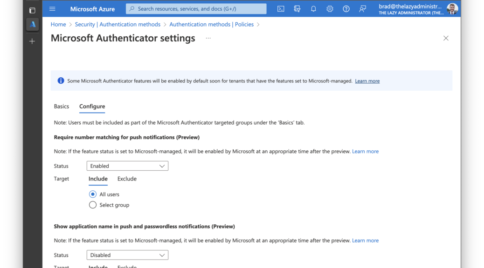Open the account profile avatar

452,9
